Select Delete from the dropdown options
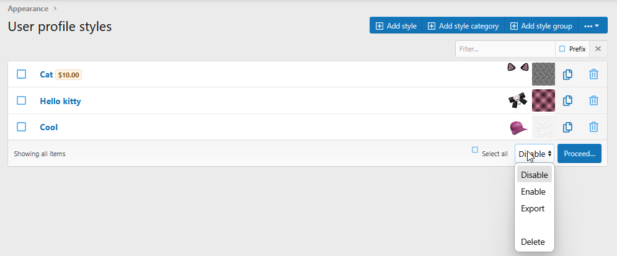617x256 pixels. coord(533,242)
